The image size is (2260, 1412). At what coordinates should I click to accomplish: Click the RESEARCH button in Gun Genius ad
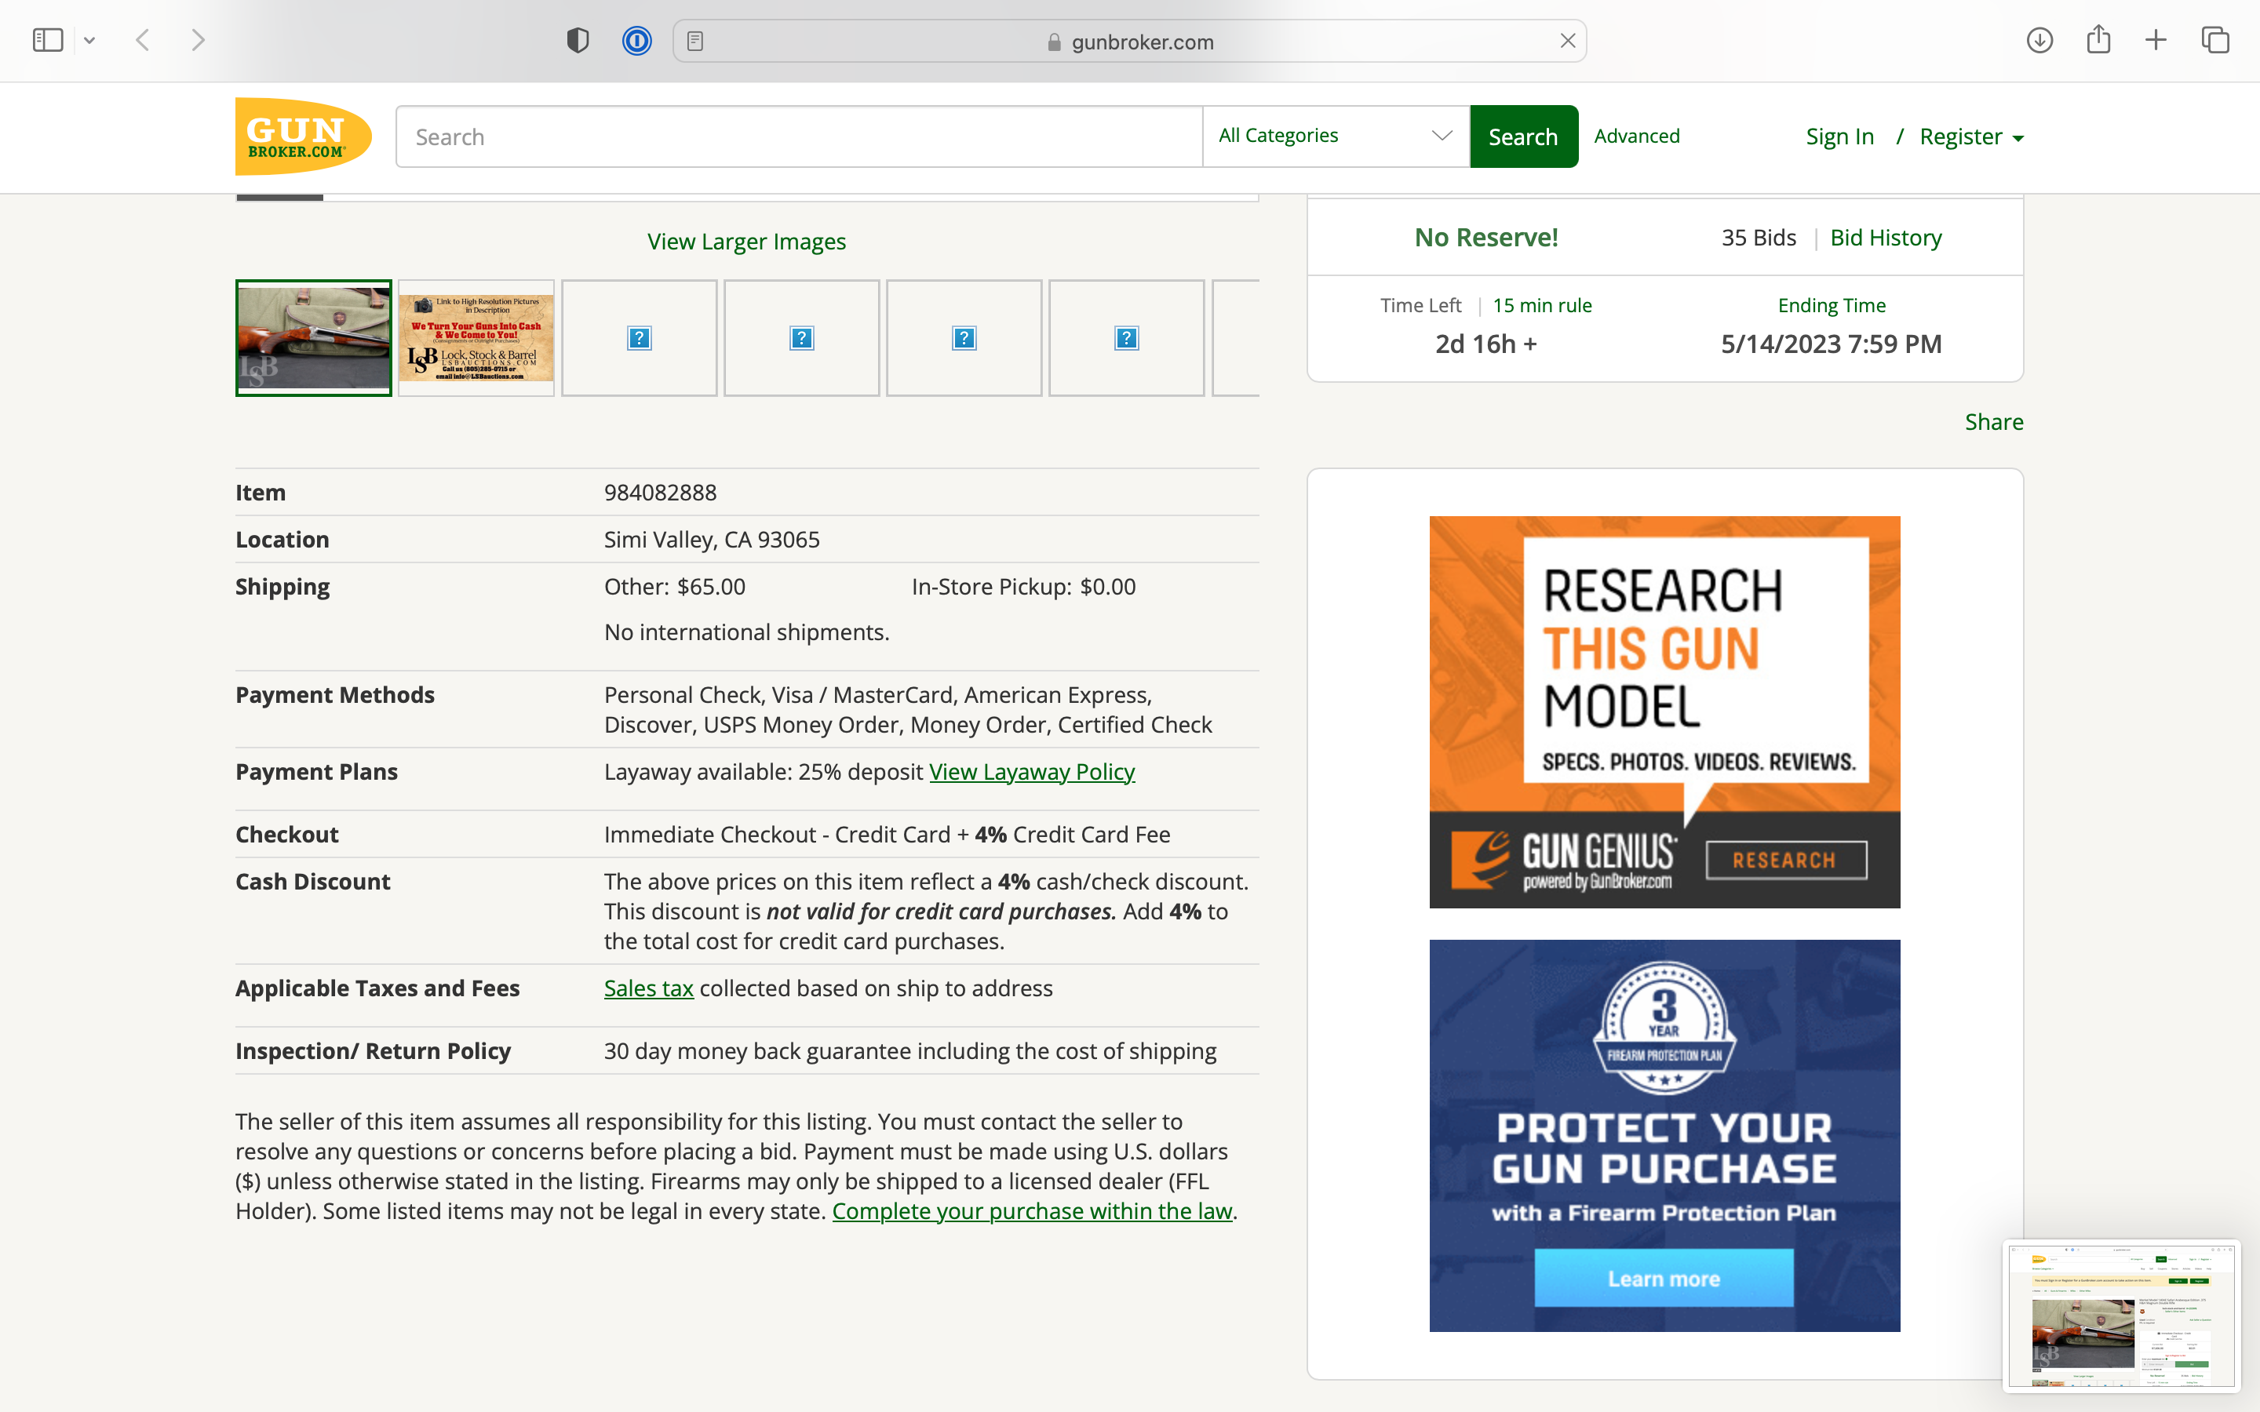tap(1785, 860)
